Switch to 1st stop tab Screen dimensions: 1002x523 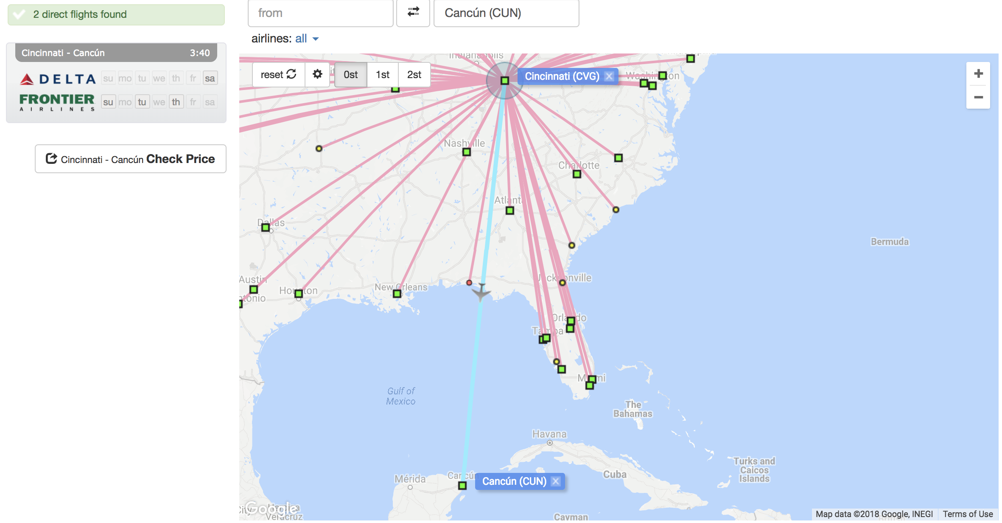click(x=383, y=75)
